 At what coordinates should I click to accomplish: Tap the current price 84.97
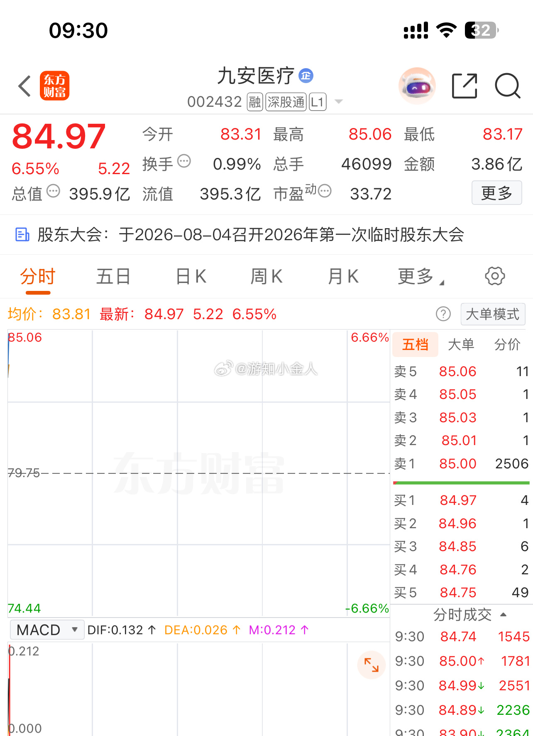click(x=59, y=136)
